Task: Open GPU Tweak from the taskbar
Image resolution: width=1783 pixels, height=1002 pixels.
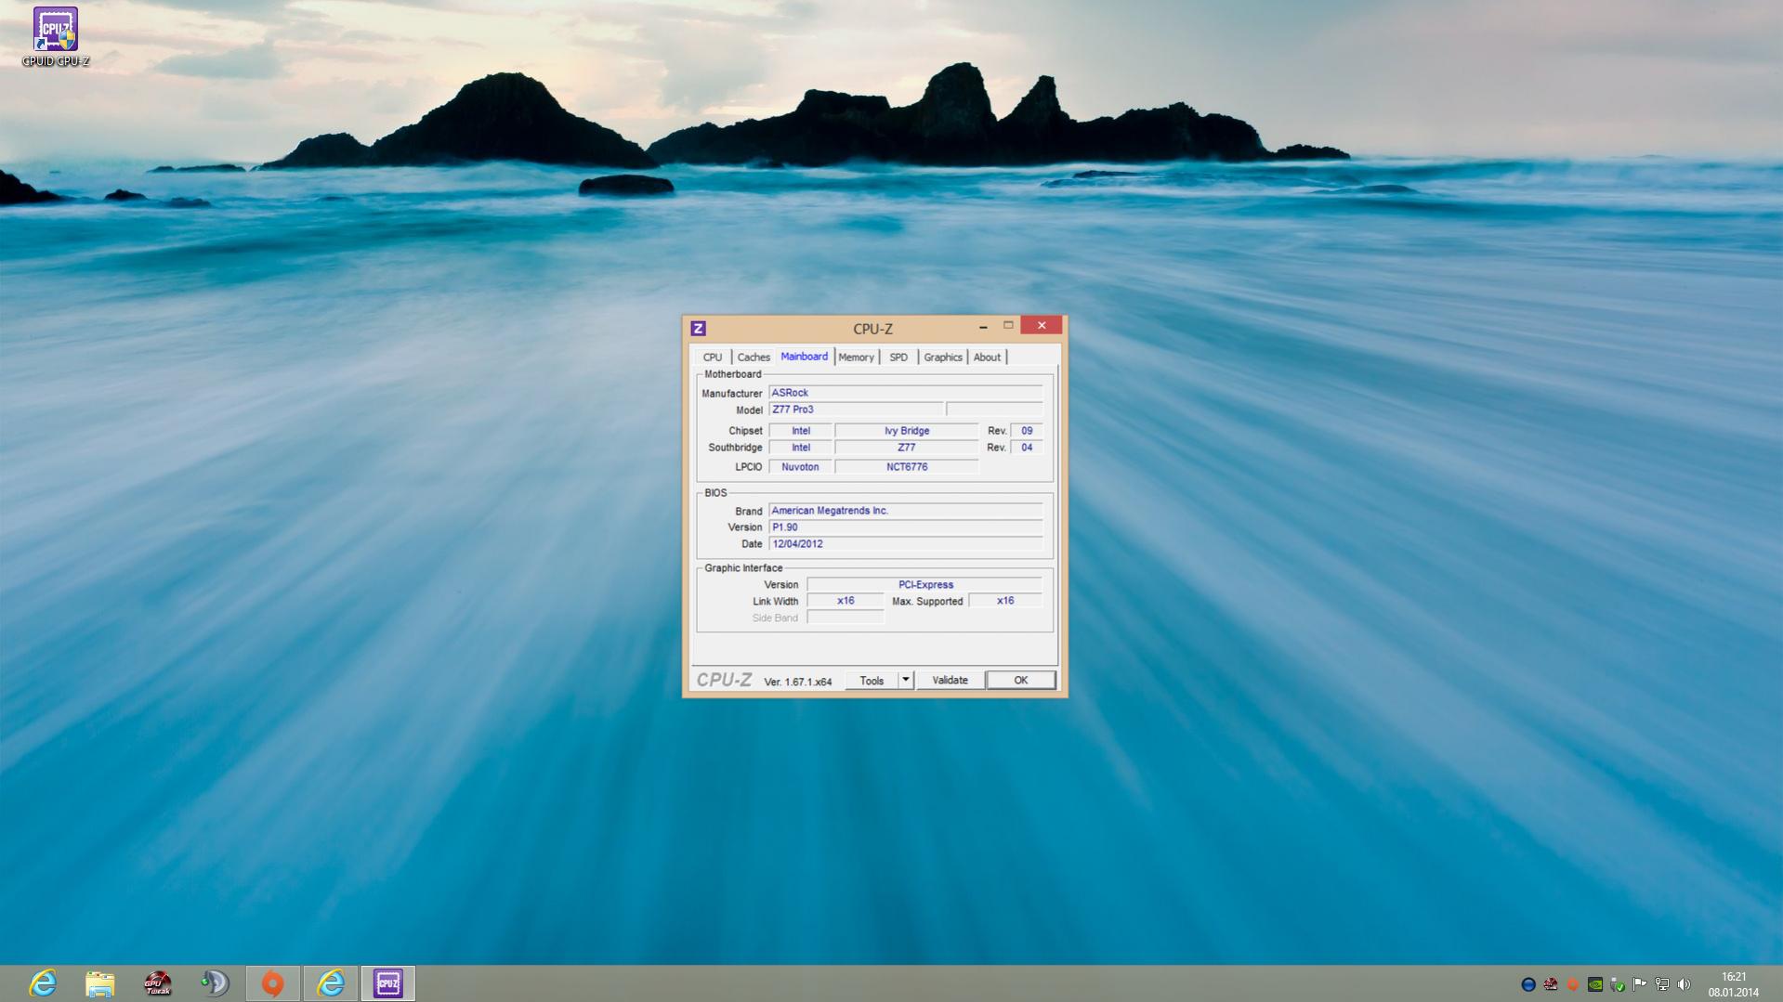Action: [x=157, y=983]
